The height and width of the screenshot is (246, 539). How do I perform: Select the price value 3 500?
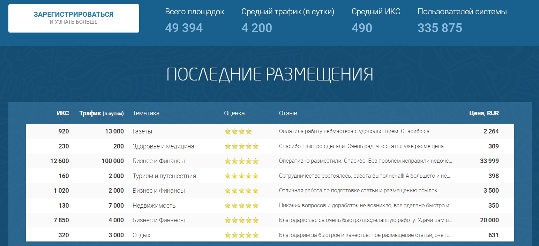click(491, 191)
